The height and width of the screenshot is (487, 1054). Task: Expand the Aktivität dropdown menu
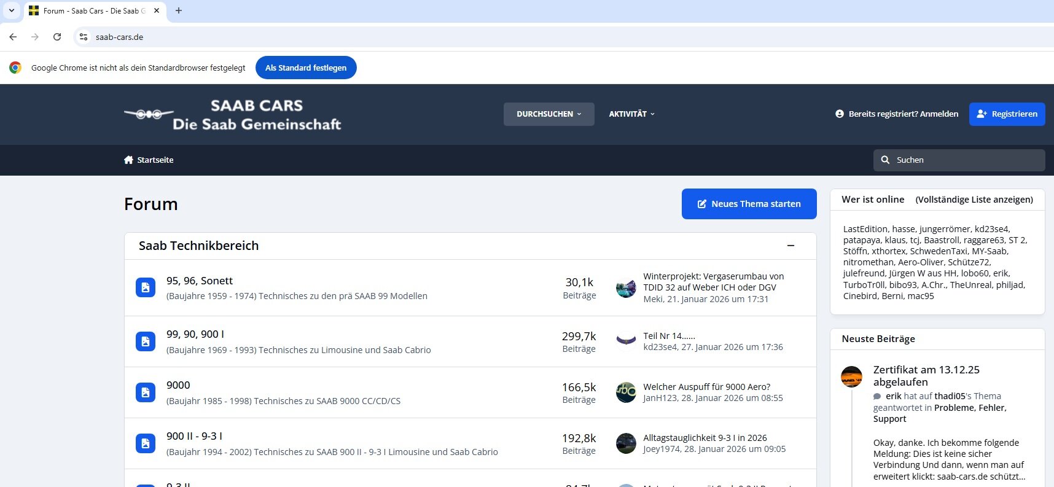631,114
